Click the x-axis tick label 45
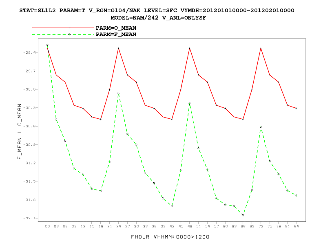Screen dimensions: 323x249 click(181, 226)
